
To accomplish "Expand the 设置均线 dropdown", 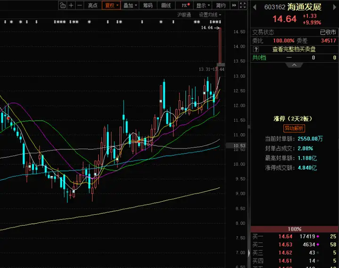I will (210, 15).
